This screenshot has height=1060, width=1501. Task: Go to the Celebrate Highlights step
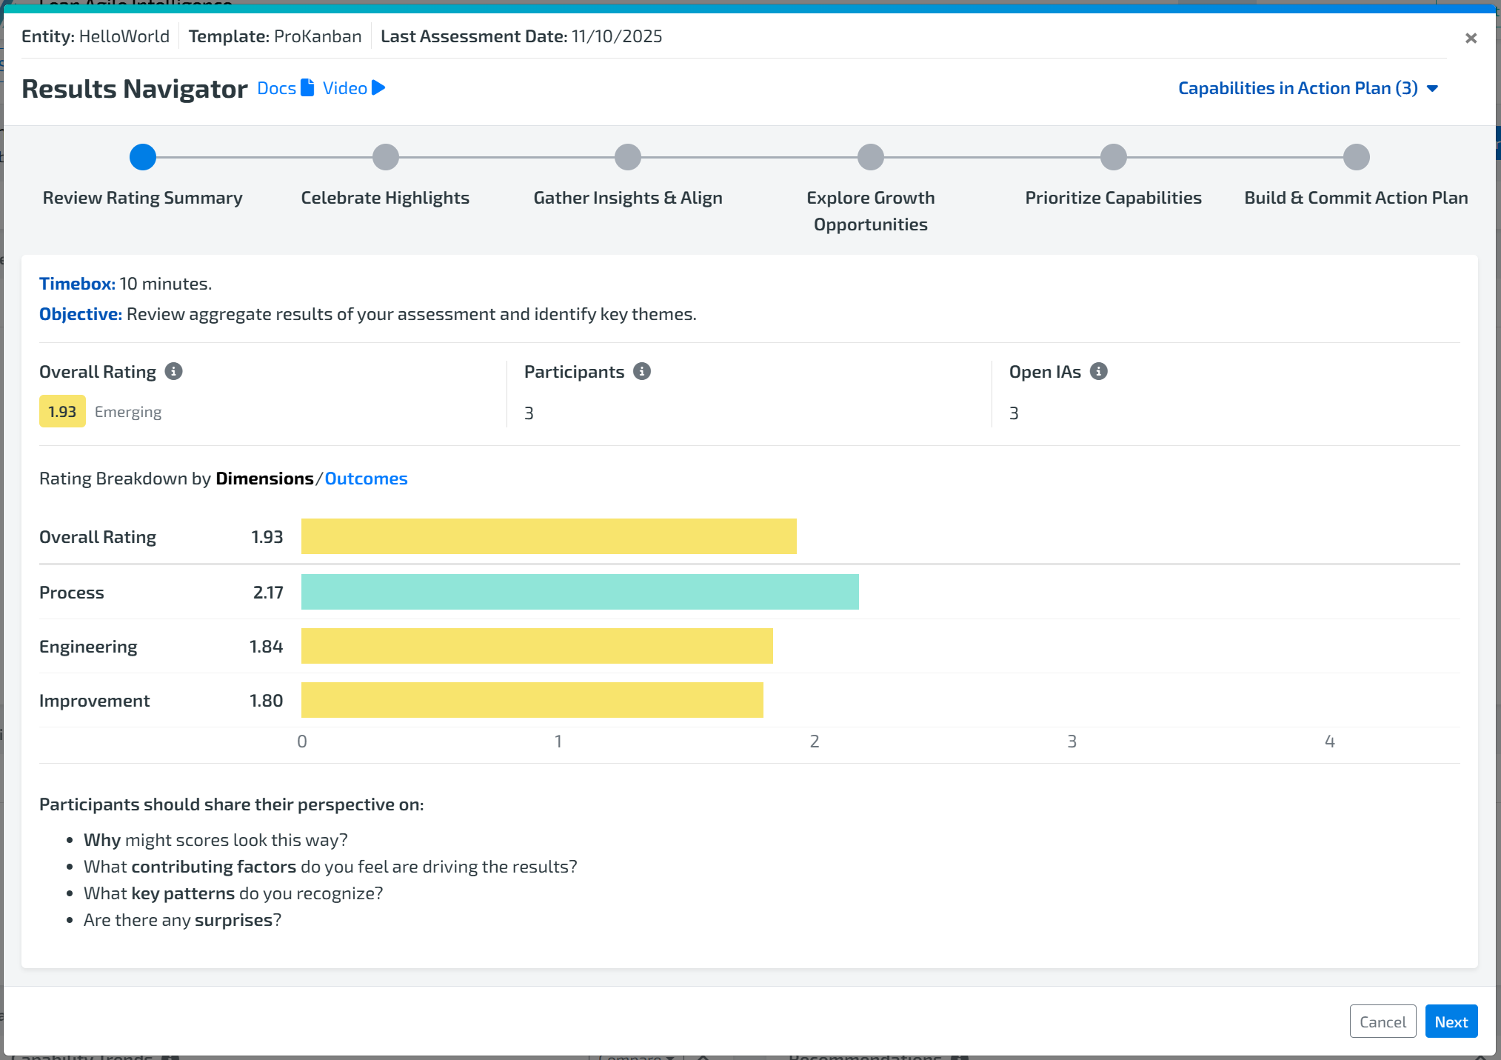point(385,157)
